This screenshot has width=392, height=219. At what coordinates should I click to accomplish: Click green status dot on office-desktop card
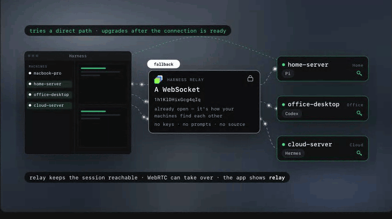tap(284, 105)
